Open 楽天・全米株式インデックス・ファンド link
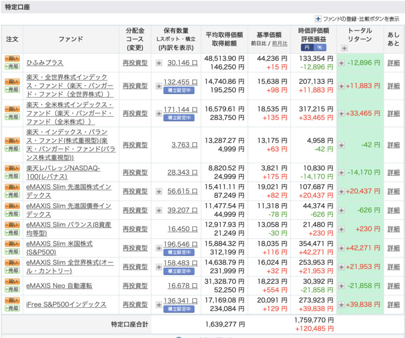 pos(70,114)
